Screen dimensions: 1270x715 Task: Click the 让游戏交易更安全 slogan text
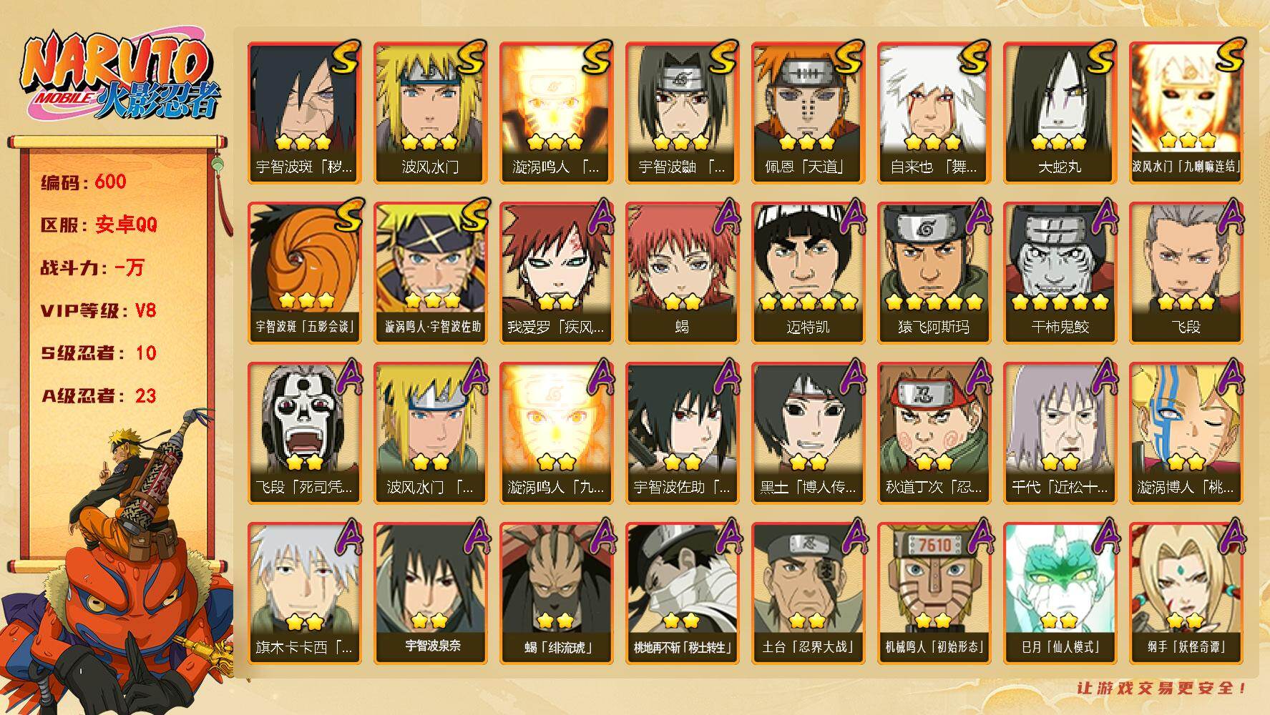1162,688
